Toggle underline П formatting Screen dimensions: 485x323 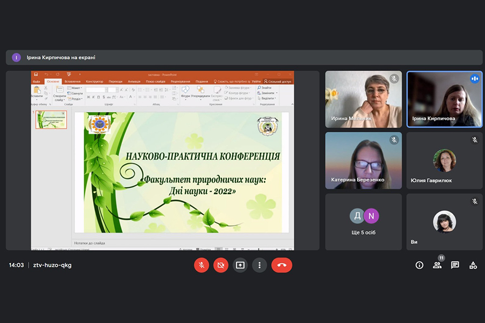coord(99,97)
